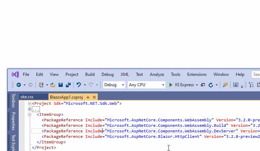Click the Find in Files icon

225,85
